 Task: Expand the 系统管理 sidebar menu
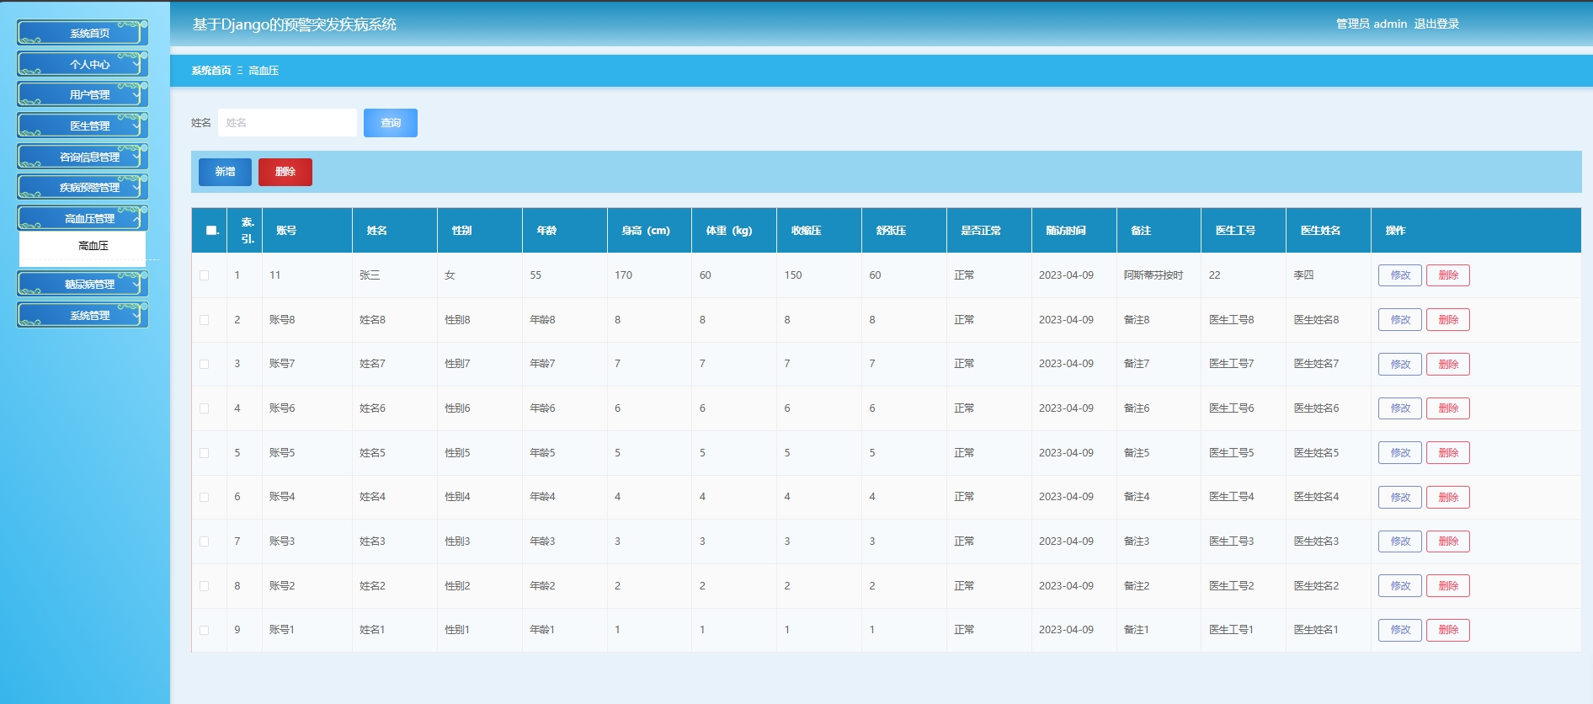(x=83, y=315)
